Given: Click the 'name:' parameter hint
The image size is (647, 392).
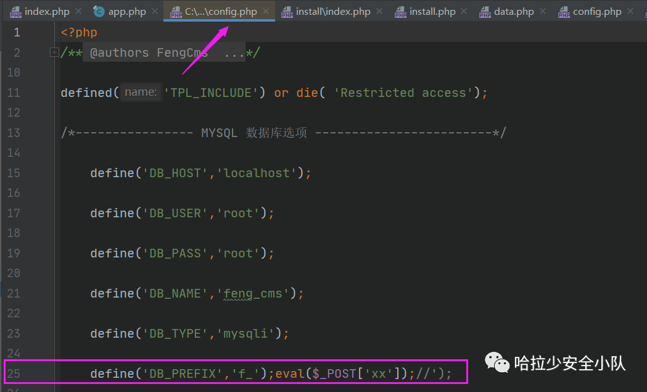Looking at the screenshot, I should [x=141, y=92].
